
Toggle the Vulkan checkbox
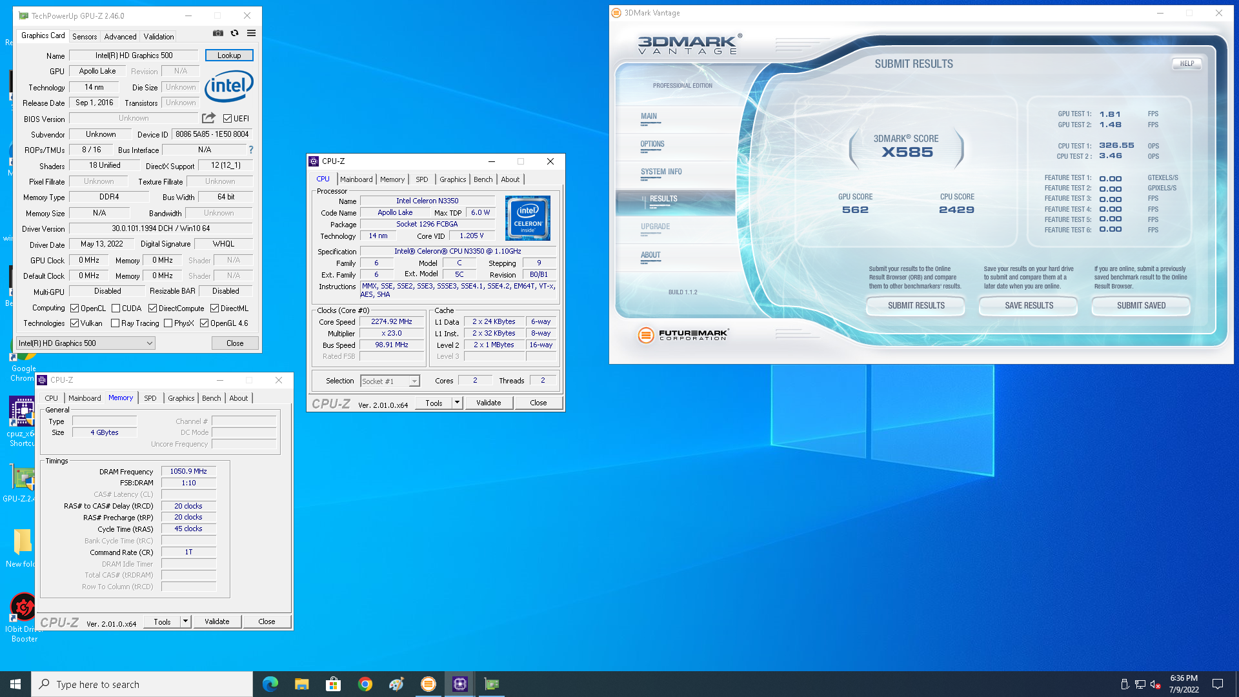point(74,323)
